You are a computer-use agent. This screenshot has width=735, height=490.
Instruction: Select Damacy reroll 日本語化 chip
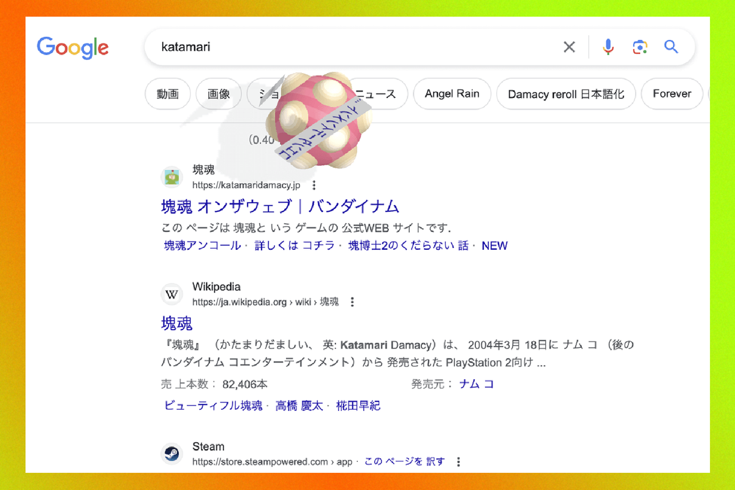[566, 94]
